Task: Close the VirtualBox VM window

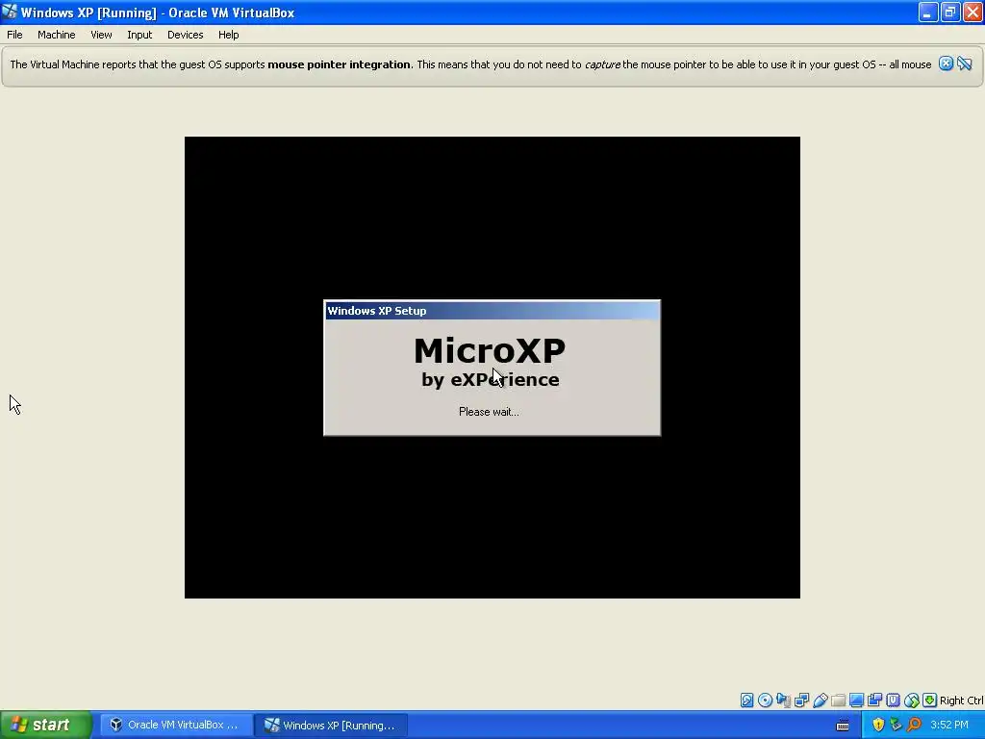Action: (972, 12)
